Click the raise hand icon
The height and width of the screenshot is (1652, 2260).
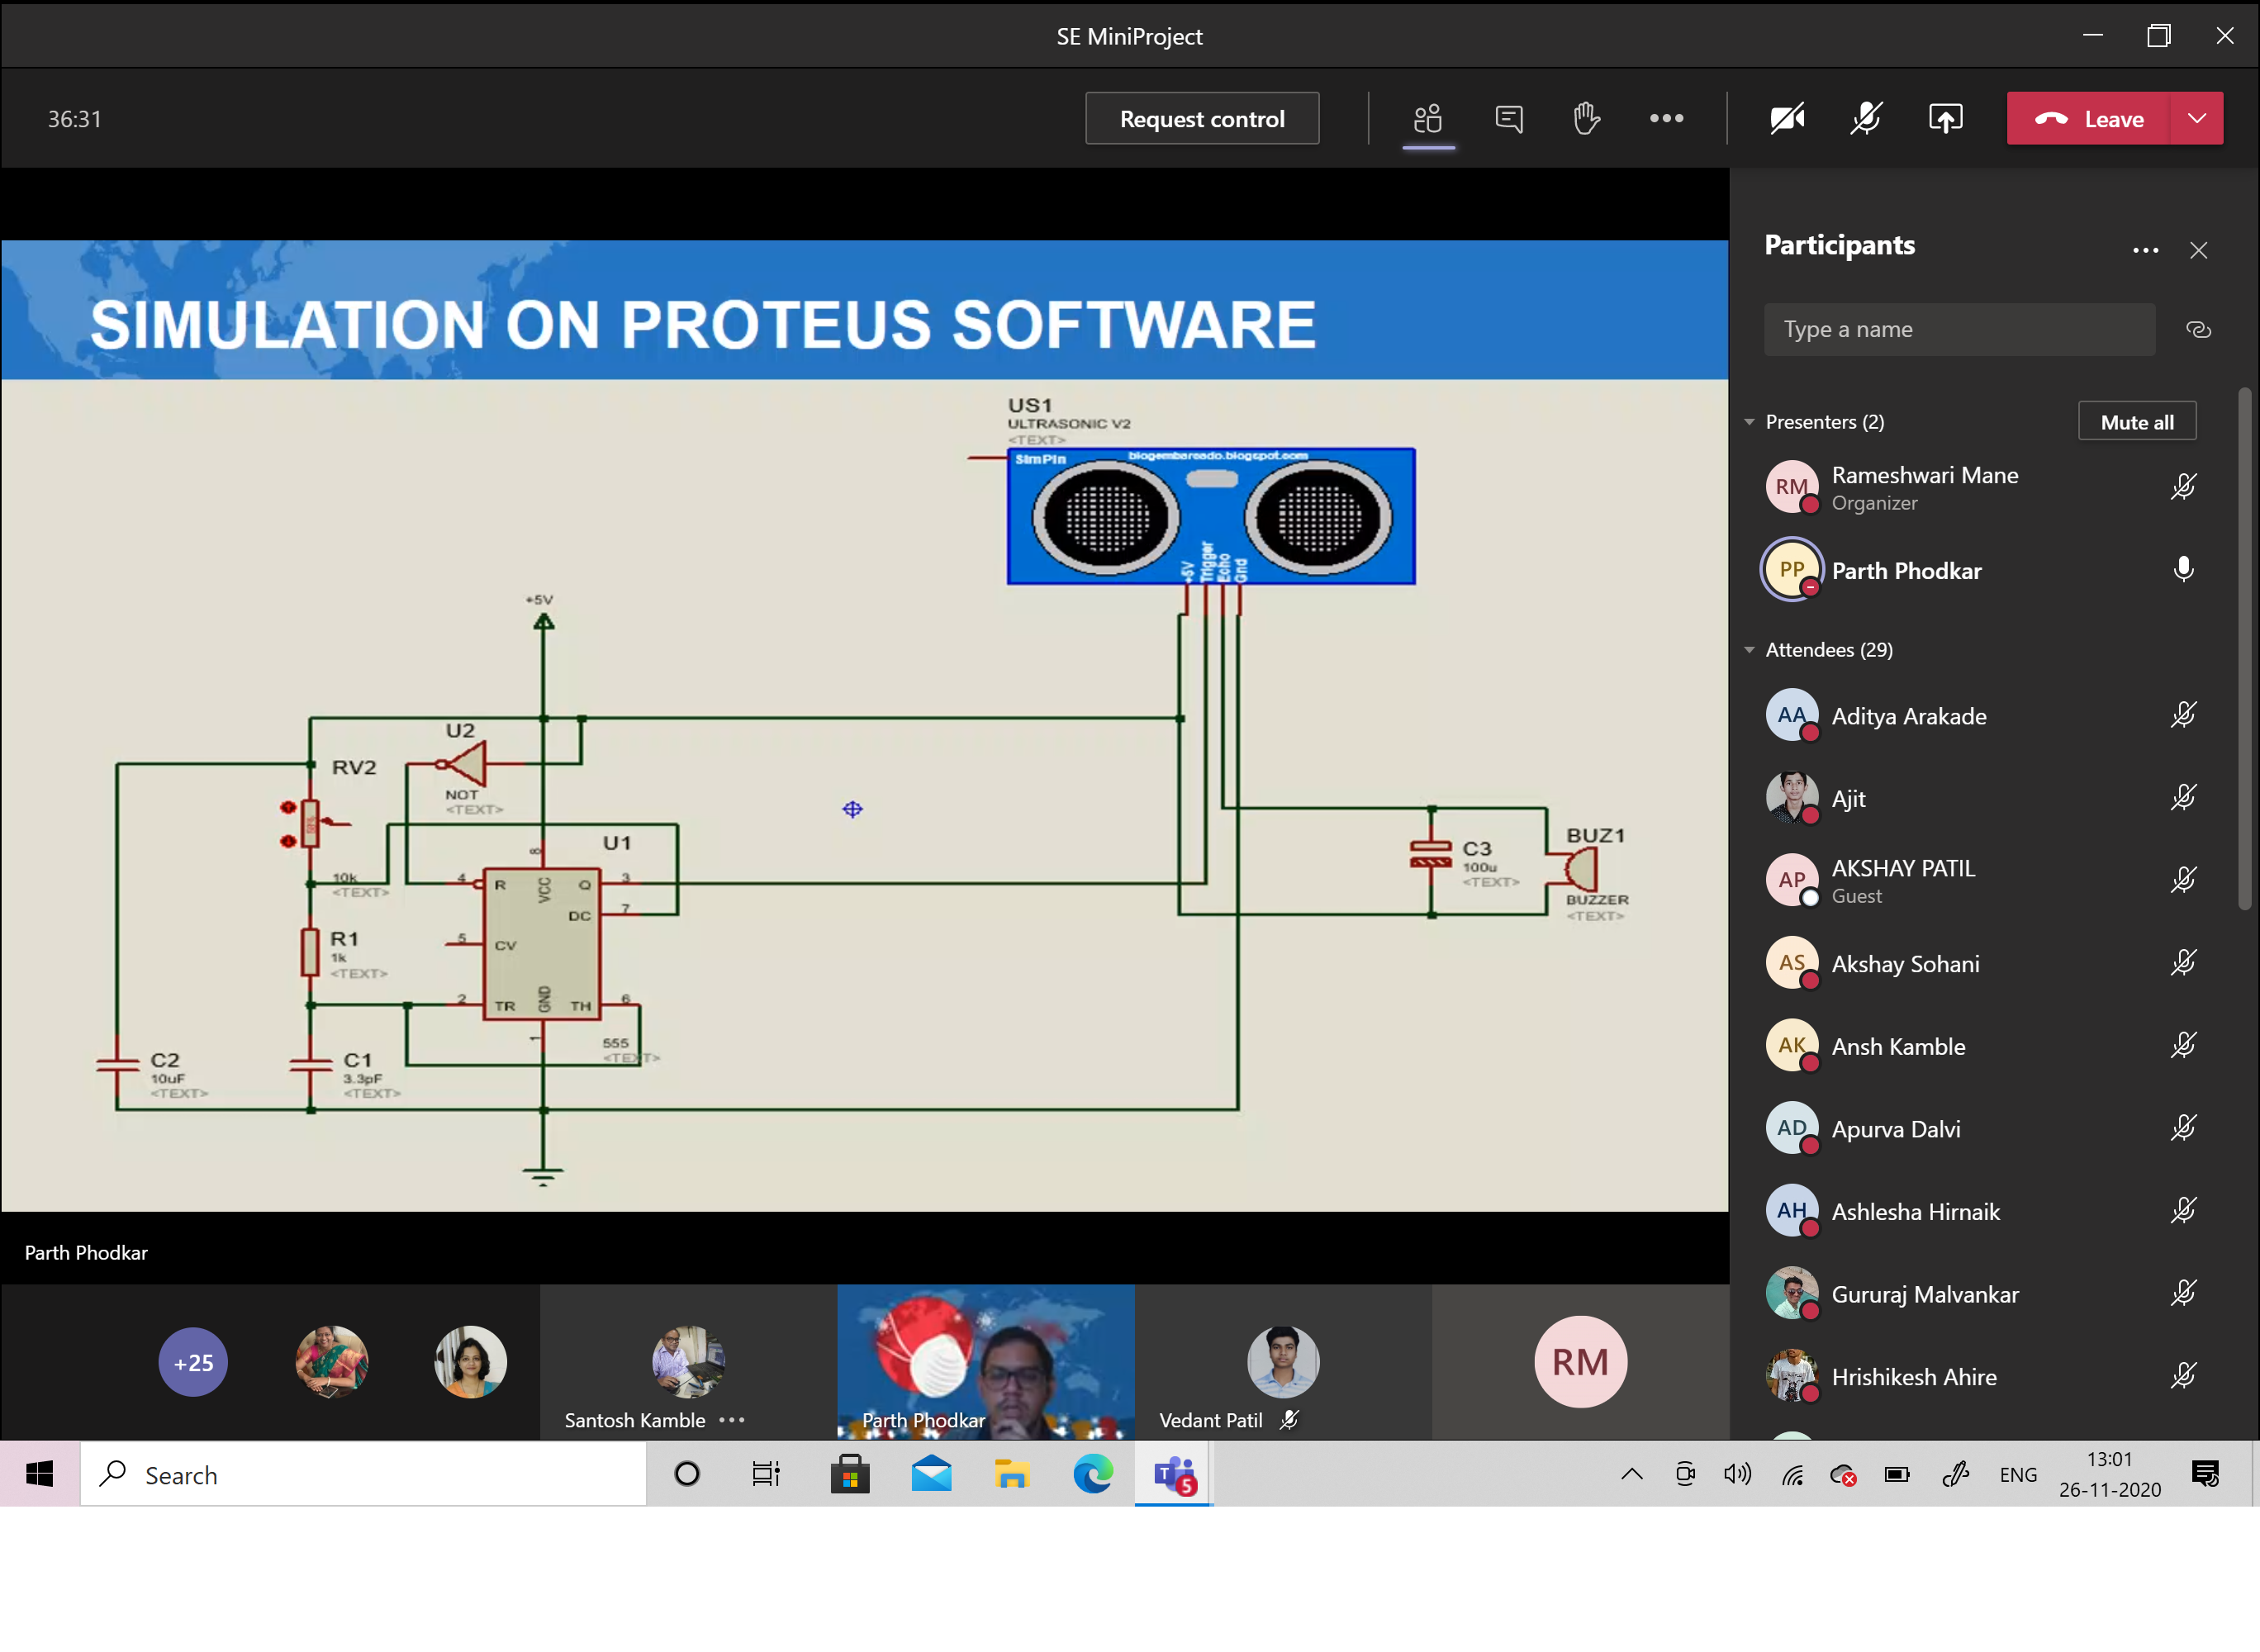1586,119
